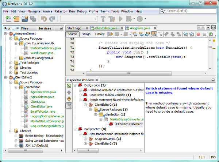
Task: Click the Projects panel horizontal scrollbar
Action: click(26, 150)
